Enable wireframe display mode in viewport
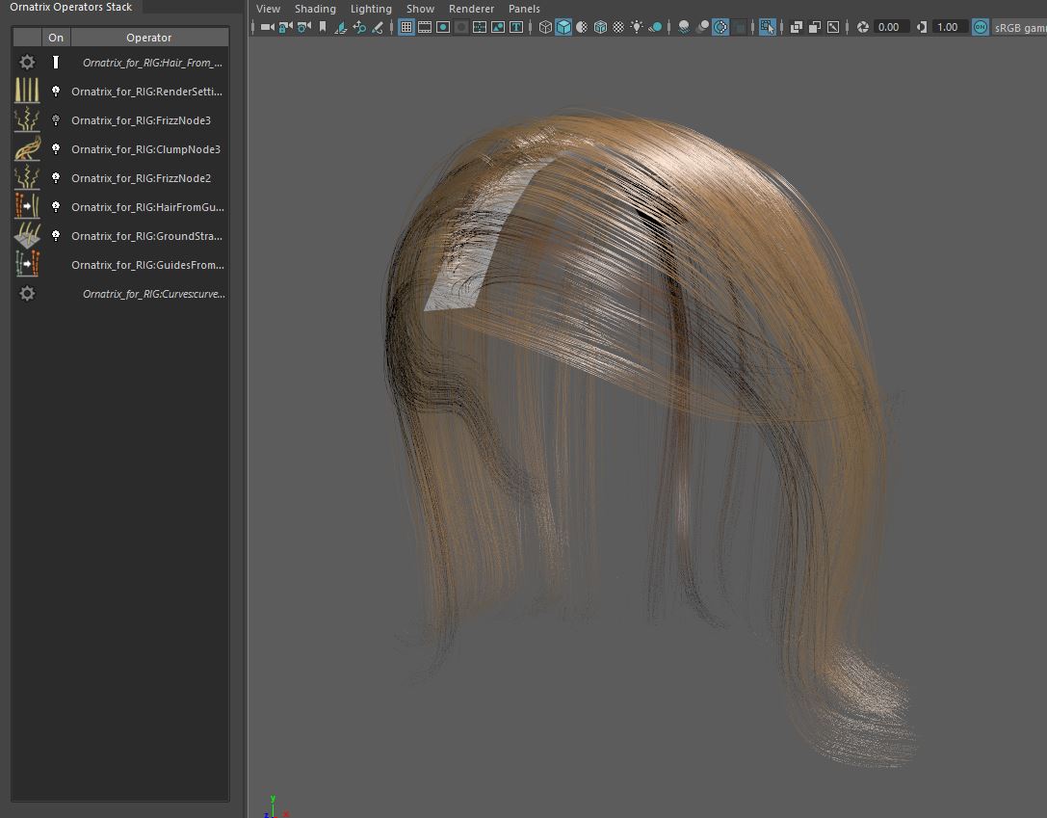 pyautogui.click(x=545, y=27)
